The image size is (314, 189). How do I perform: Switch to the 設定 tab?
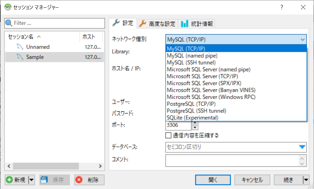123,23
